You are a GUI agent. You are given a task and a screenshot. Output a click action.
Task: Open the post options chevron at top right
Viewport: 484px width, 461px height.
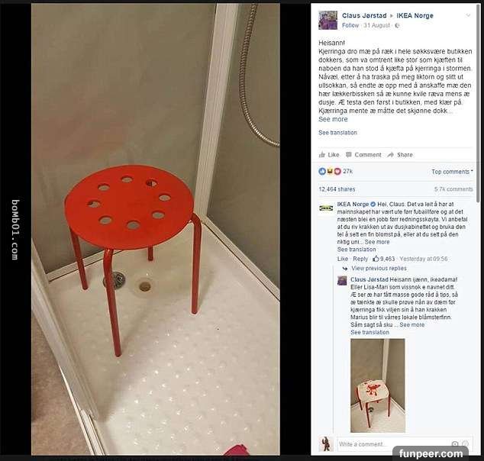(468, 15)
